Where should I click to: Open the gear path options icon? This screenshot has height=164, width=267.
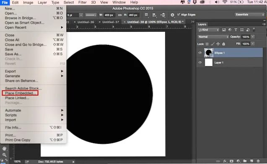(172, 15)
